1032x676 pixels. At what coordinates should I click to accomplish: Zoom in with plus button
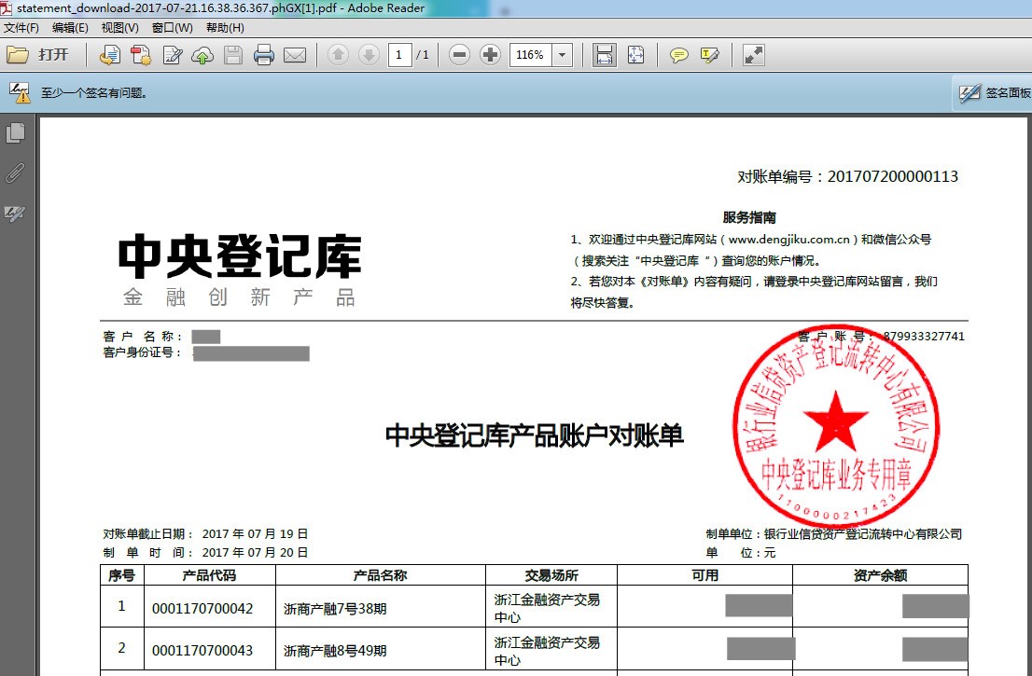[x=490, y=55]
